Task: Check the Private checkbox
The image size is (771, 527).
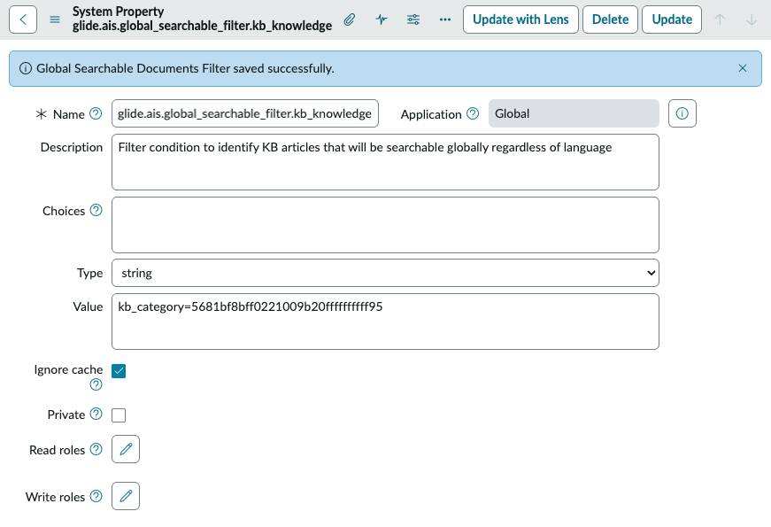Action: click(119, 415)
